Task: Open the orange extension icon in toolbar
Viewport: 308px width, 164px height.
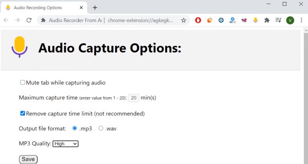Action: point(210,20)
